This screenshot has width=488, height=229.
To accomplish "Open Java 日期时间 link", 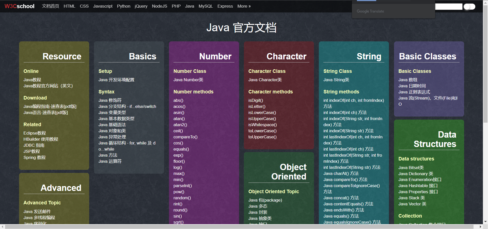I will [412, 86].
